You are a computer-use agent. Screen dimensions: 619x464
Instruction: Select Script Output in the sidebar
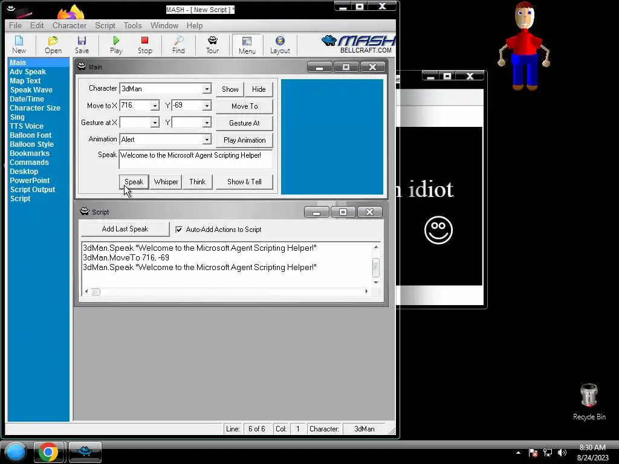coord(33,190)
